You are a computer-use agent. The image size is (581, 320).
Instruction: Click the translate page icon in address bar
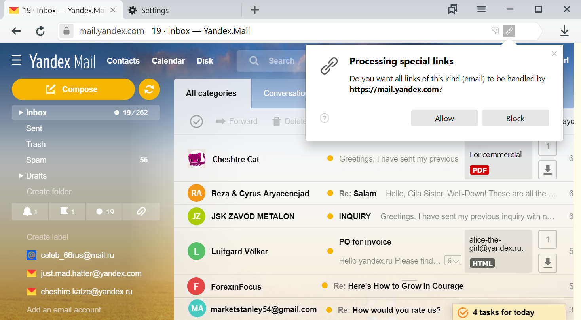pos(495,31)
